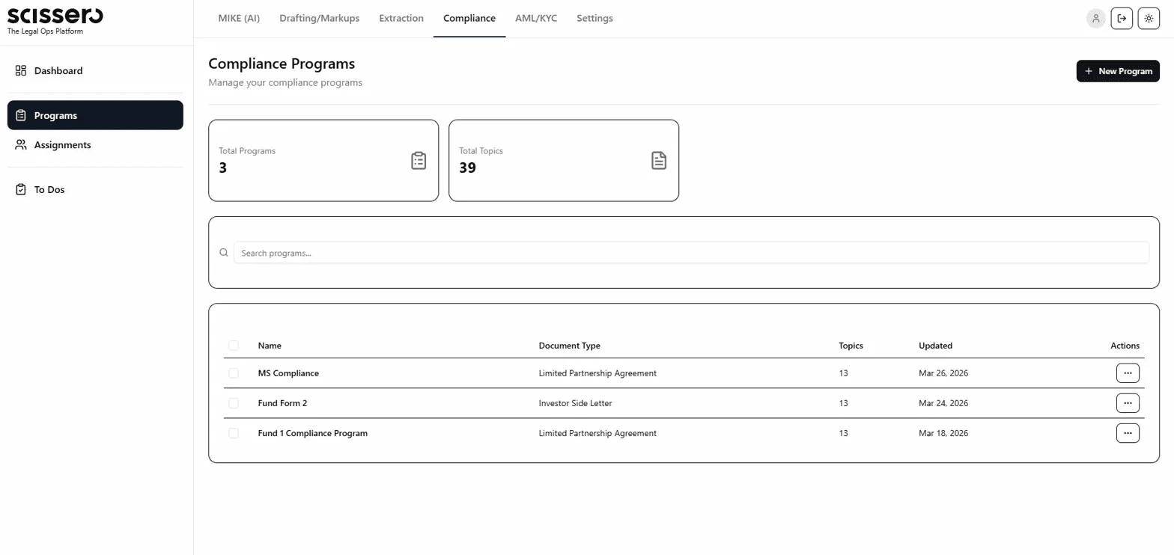Open actions menu for MS Compliance
Screen dimensions: 1174x555
(1128, 372)
